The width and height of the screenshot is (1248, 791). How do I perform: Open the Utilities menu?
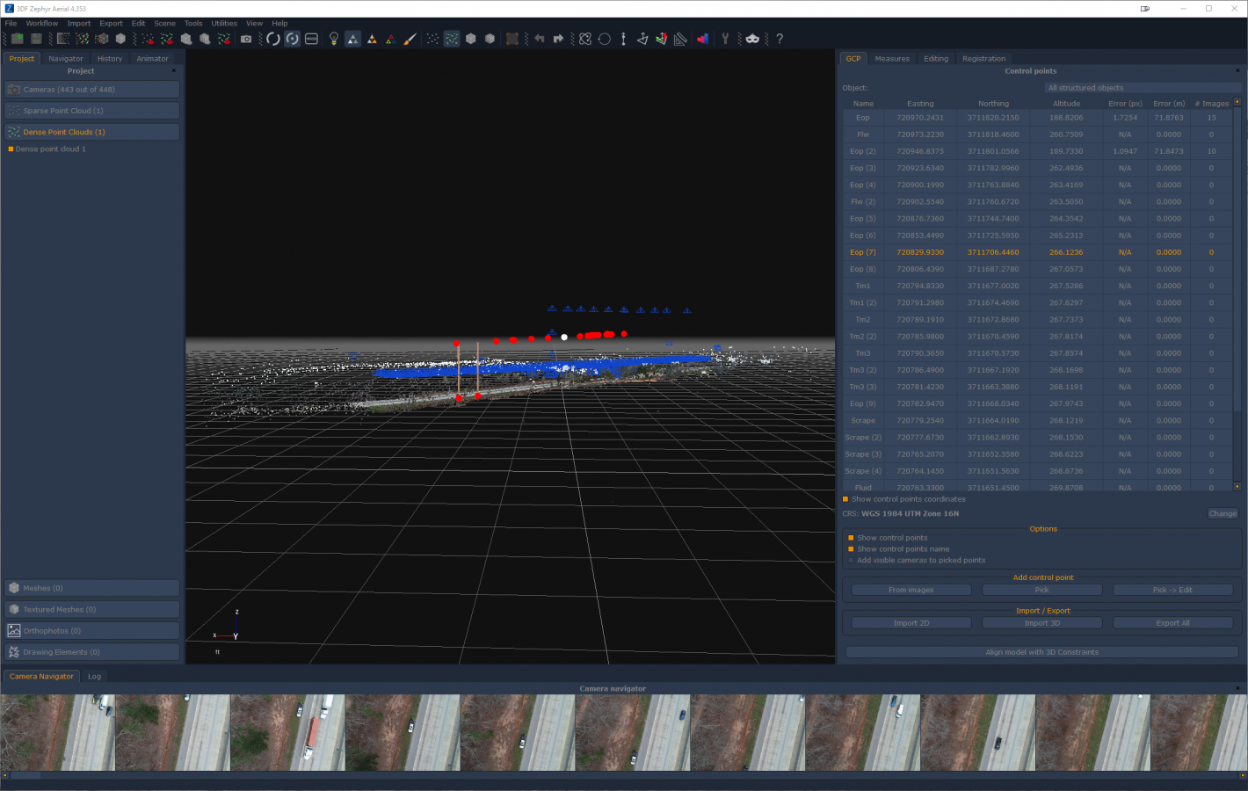[x=224, y=24]
